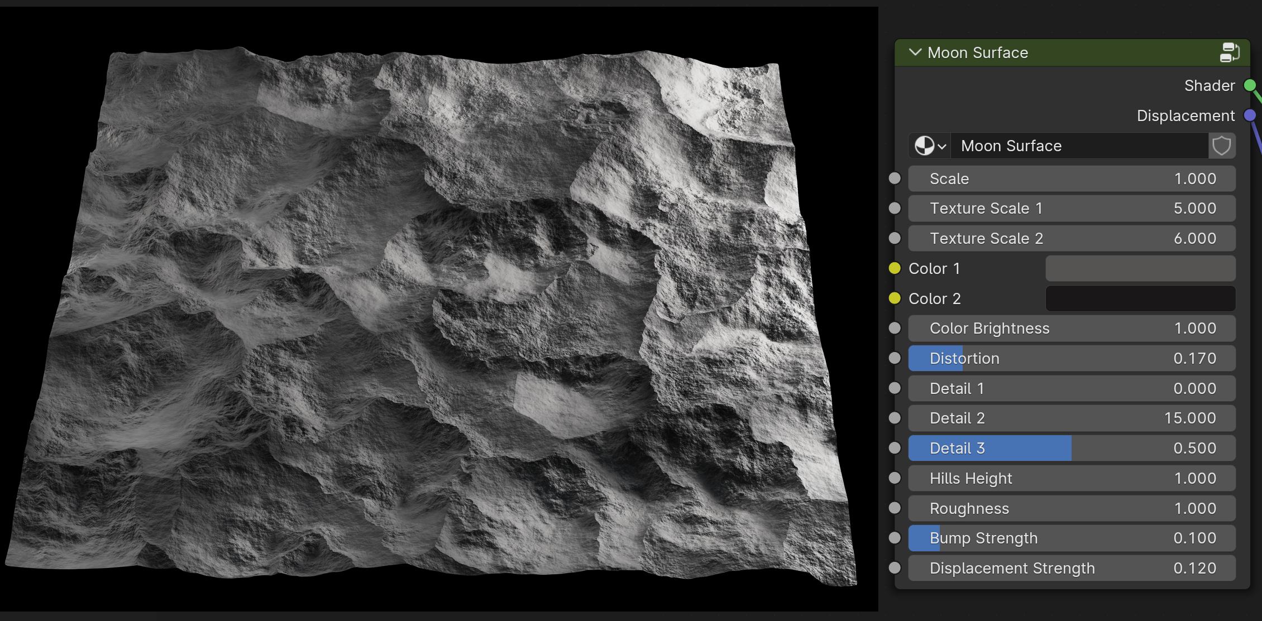Click the Scale value field
The width and height of the screenshot is (1262, 621).
point(1071,179)
